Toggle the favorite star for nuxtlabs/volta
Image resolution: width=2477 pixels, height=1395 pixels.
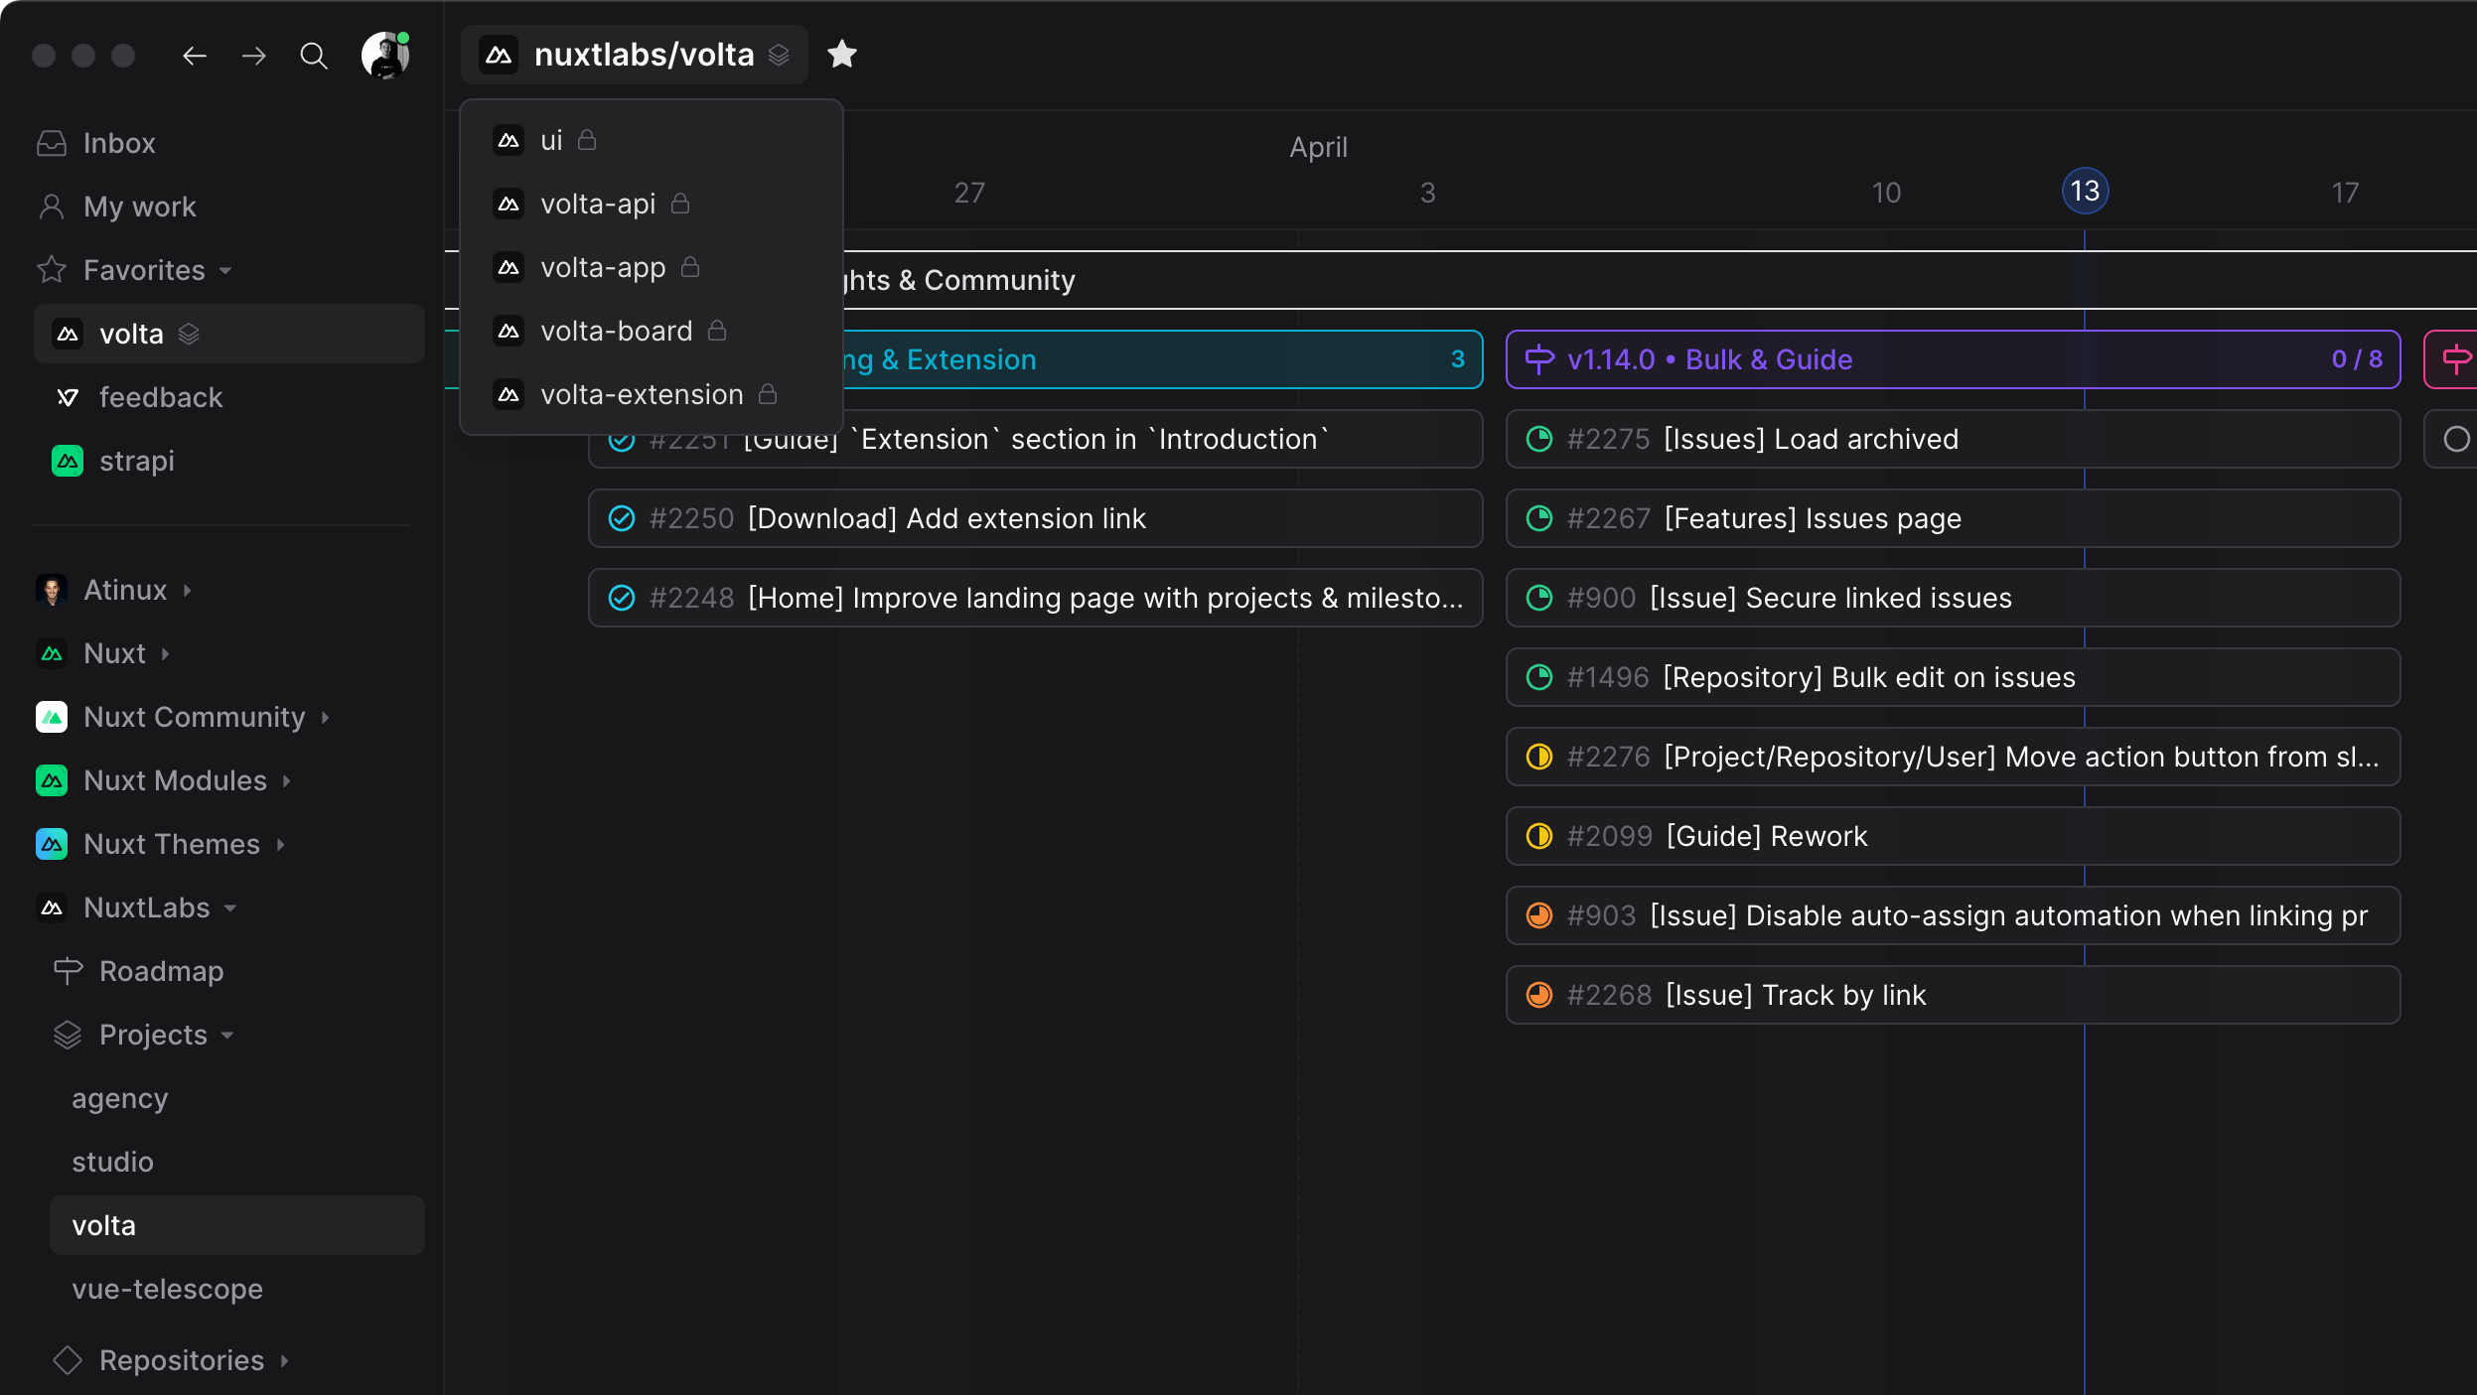[842, 54]
